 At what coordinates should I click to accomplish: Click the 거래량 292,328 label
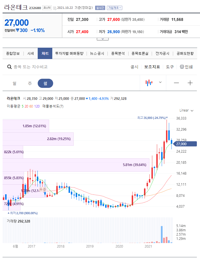[x=19, y=221]
